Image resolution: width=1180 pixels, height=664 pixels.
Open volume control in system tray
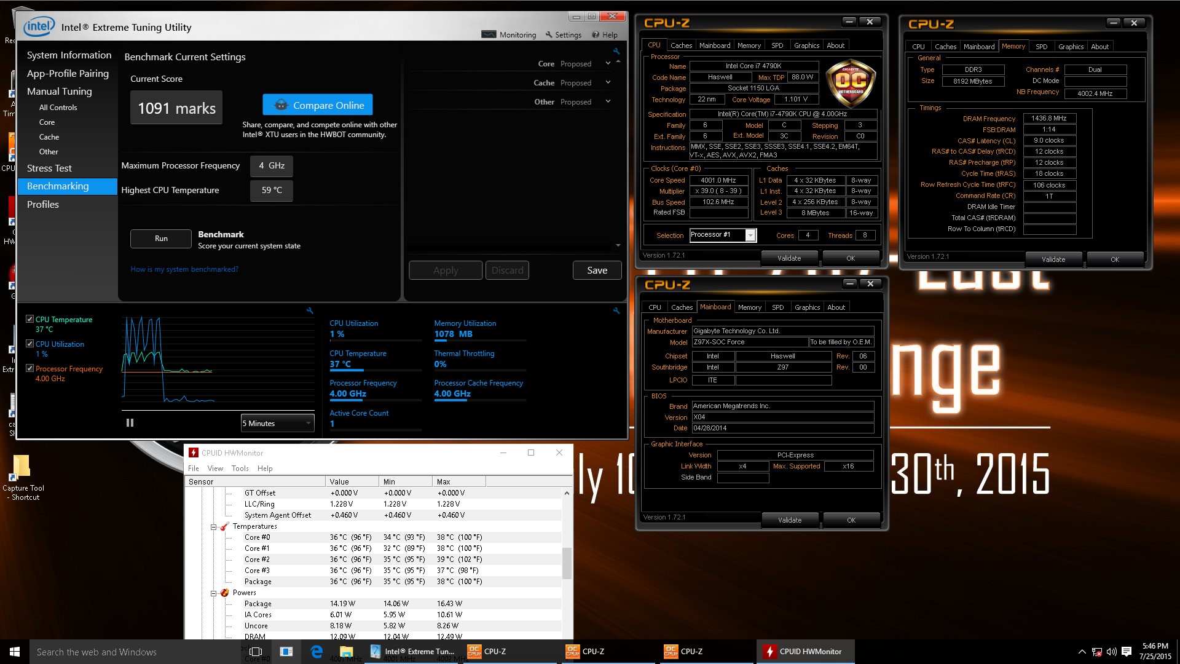[1111, 652]
